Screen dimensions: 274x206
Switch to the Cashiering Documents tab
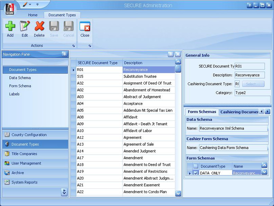(239, 112)
